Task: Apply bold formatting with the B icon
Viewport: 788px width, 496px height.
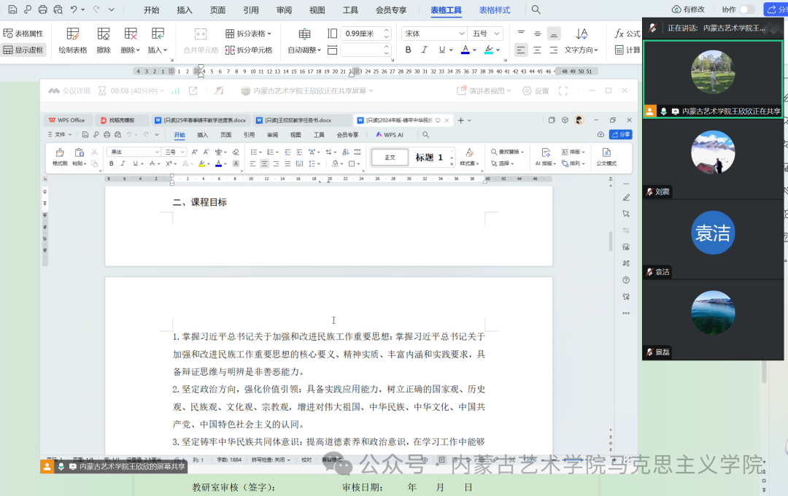Action: (x=408, y=50)
